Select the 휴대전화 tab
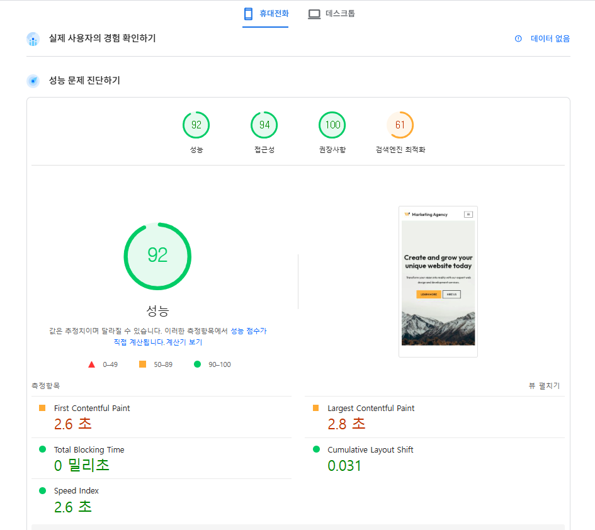This screenshot has height=530, width=595. [x=266, y=13]
